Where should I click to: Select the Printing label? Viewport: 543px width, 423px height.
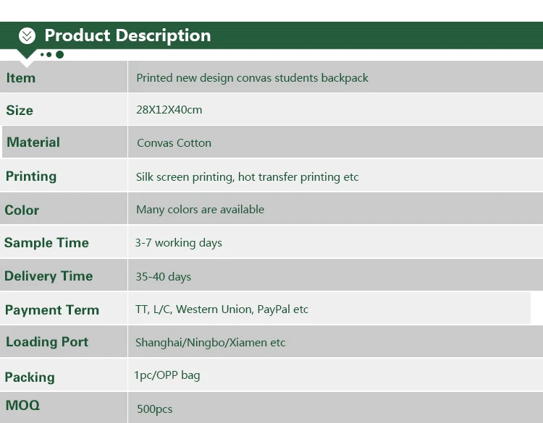tap(31, 176)
